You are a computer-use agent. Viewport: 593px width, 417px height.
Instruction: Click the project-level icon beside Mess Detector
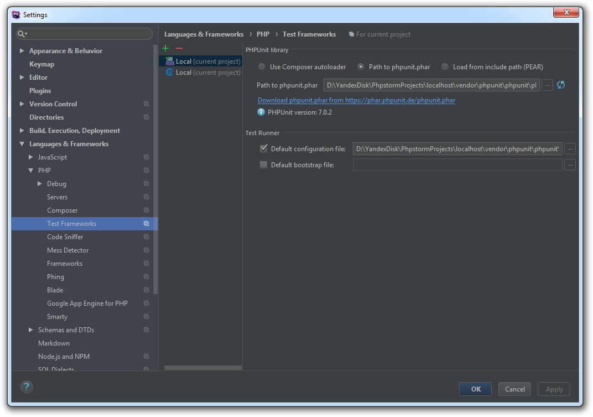point(146,250)
